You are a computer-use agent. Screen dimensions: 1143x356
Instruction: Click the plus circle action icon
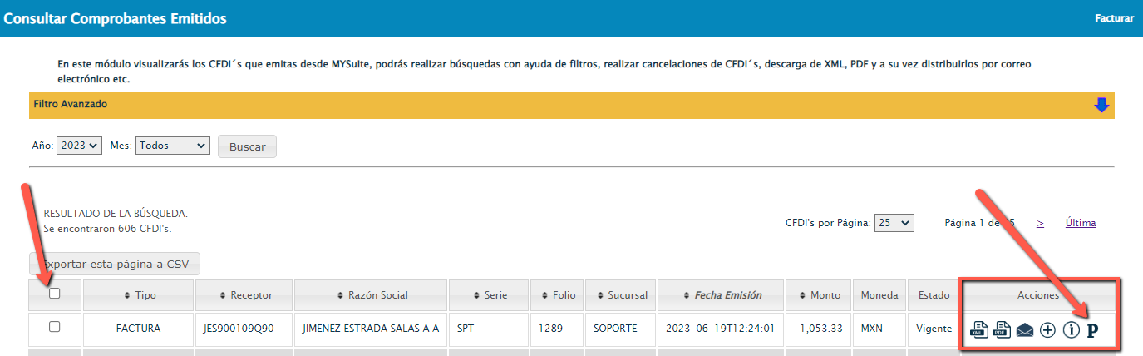(1047, 330)
